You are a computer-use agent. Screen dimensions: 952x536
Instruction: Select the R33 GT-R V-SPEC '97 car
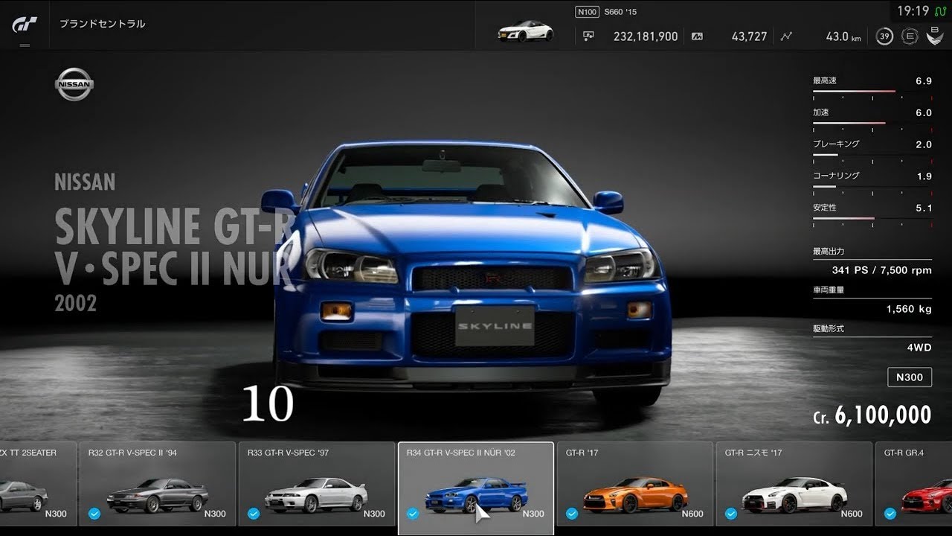(316, 488)
